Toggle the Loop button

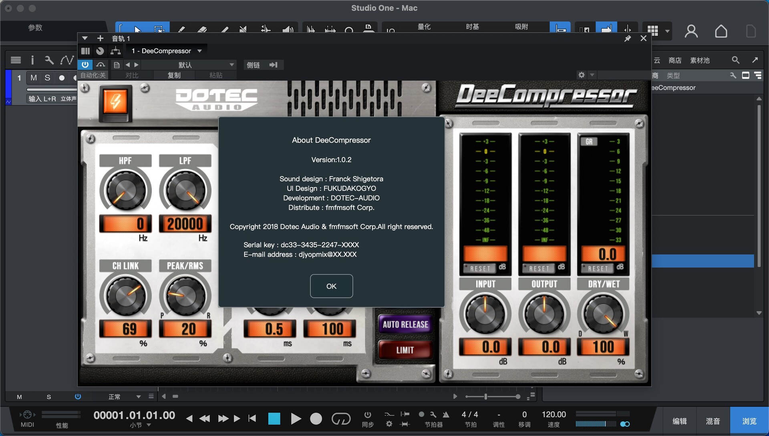(x=341, y=419)
